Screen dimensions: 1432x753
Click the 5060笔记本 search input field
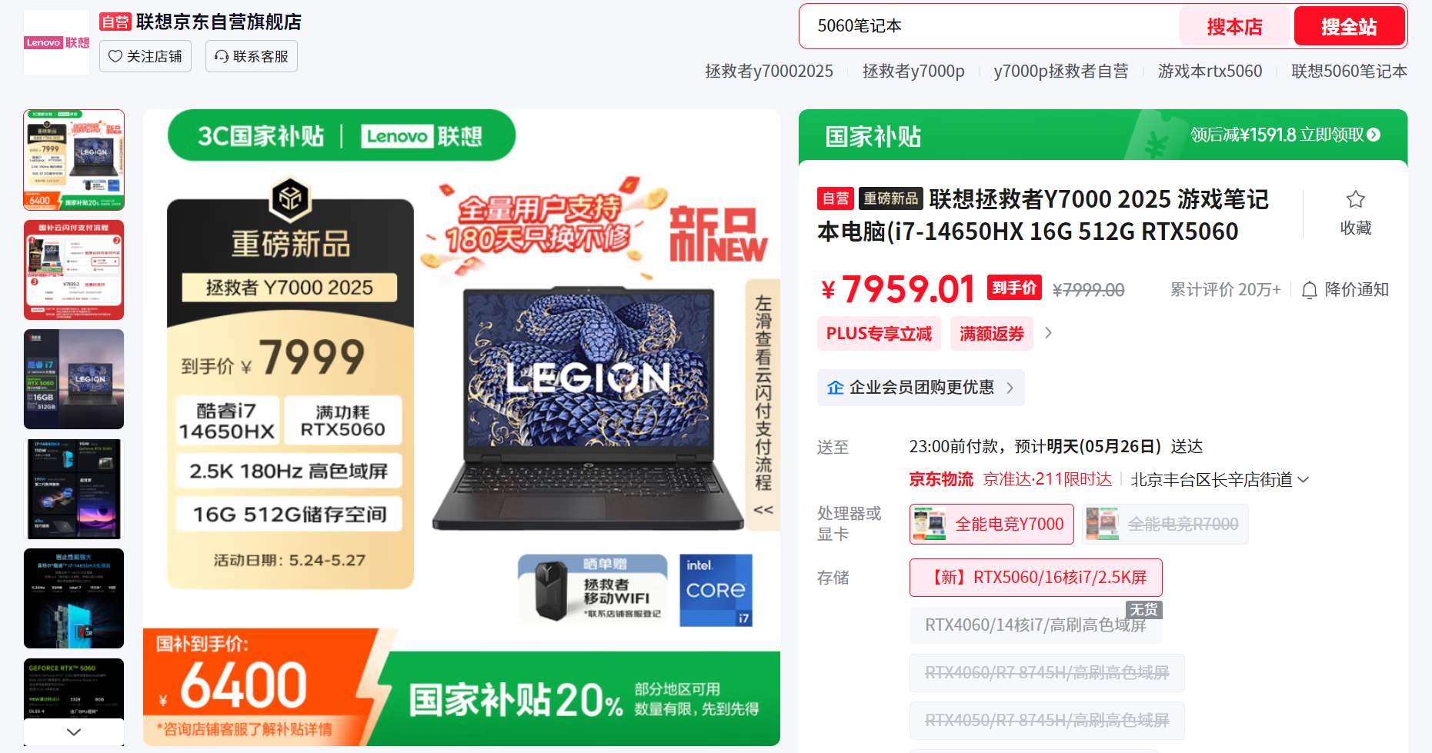tap(990, 26)
